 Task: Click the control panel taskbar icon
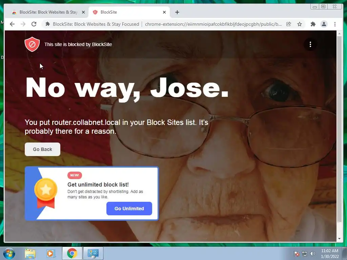point(93,253)
